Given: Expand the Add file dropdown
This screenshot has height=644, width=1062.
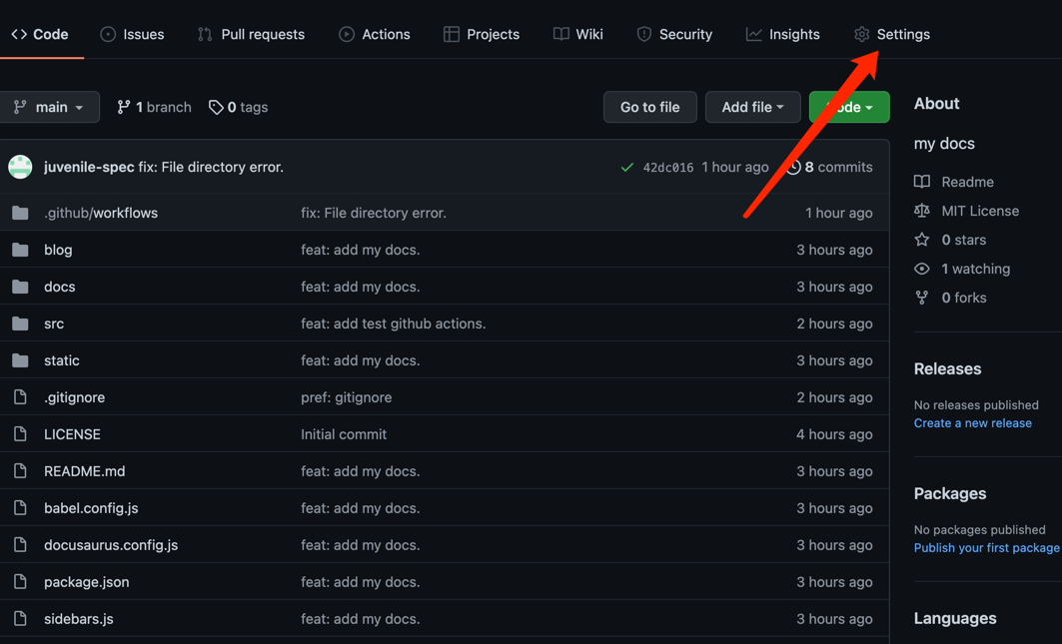Looking at the screenshot, I should [x=752, y=107].
